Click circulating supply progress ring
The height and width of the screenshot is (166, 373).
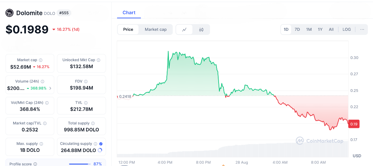pyautogui.click(x=100, y=150)
